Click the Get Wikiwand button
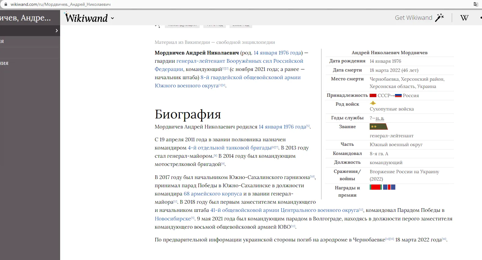 coord(413,18)
